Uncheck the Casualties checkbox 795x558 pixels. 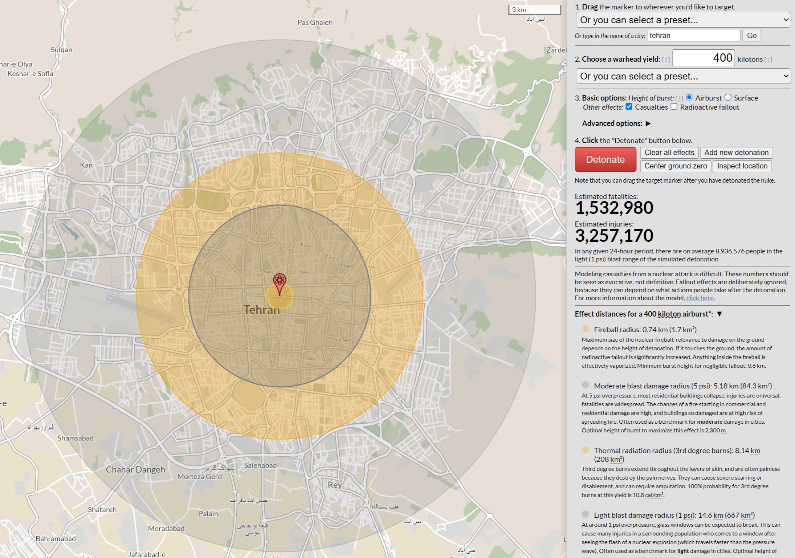click(629, 107)
